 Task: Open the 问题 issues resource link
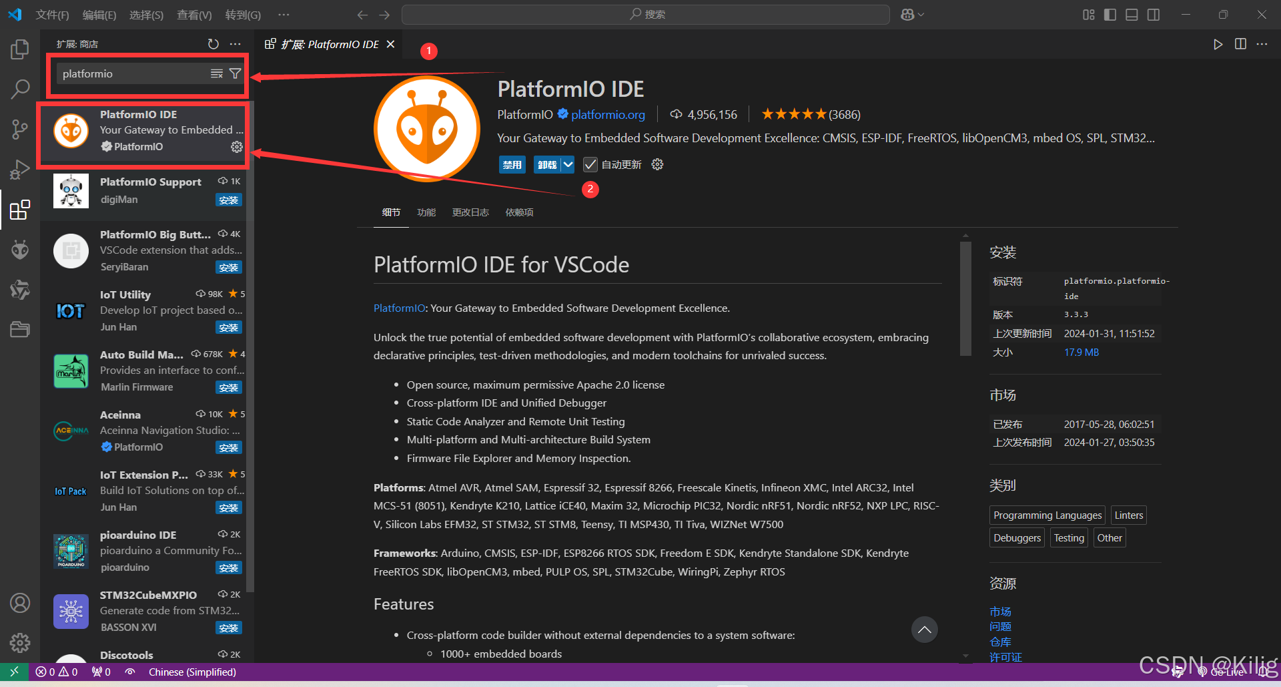[1000, 626]
